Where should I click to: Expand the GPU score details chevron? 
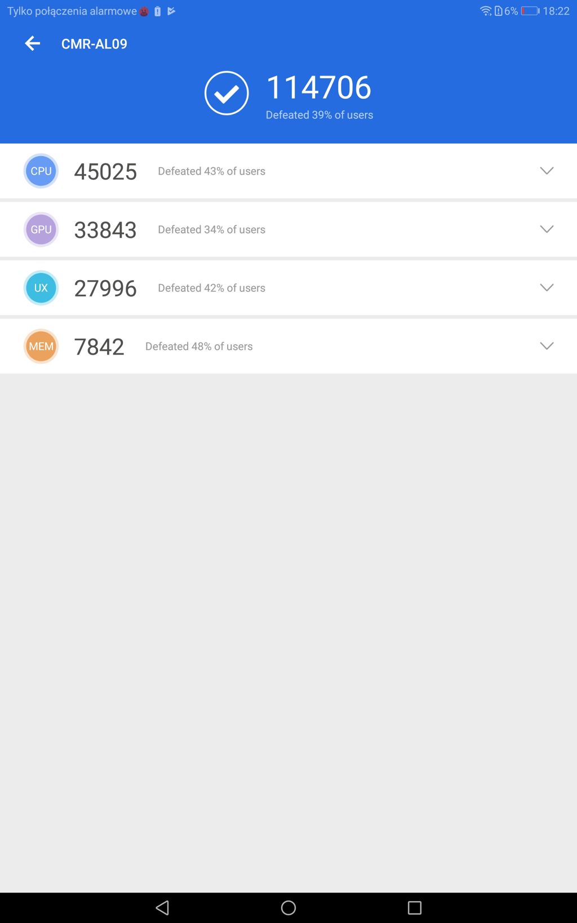click(x=547, y=229)
